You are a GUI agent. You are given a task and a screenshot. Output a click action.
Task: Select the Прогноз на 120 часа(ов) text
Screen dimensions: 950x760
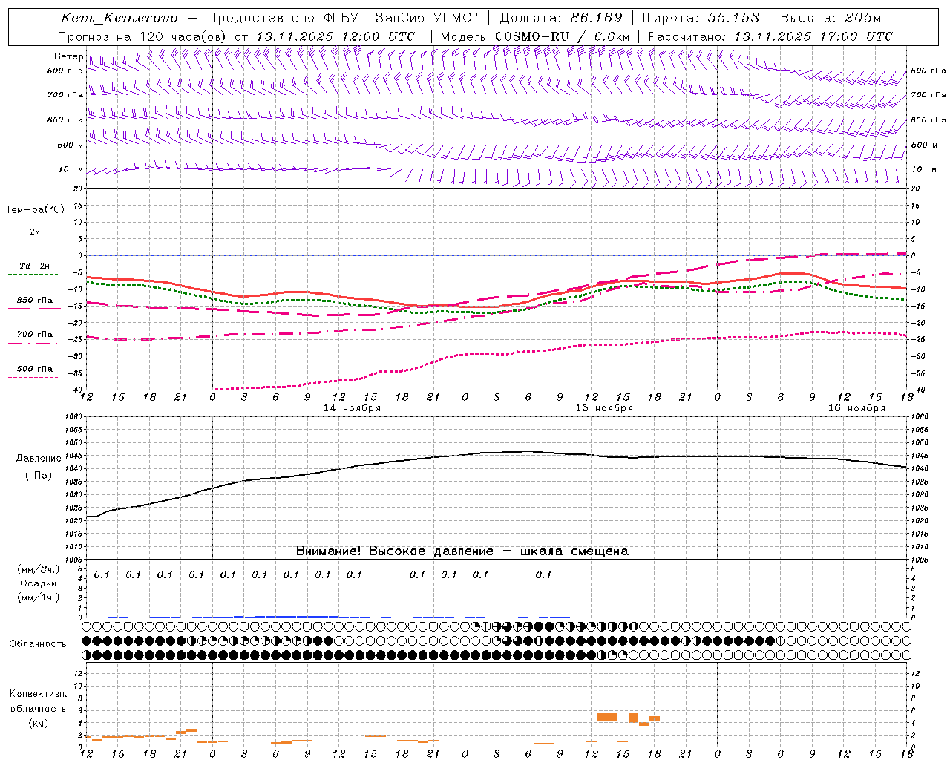142,36
